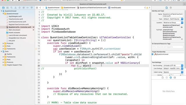The image size is (186, 105).
Task: Go forward in editor history
Action: [43, 8]
